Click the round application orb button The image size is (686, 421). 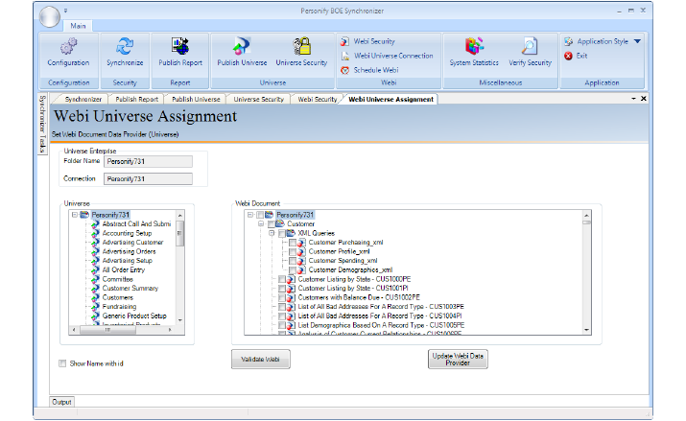coord(50,14)
